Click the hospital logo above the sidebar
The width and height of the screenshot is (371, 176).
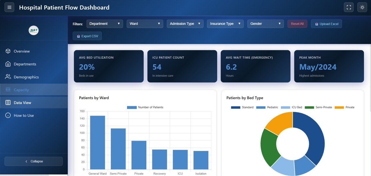click(x=34, y=30)
